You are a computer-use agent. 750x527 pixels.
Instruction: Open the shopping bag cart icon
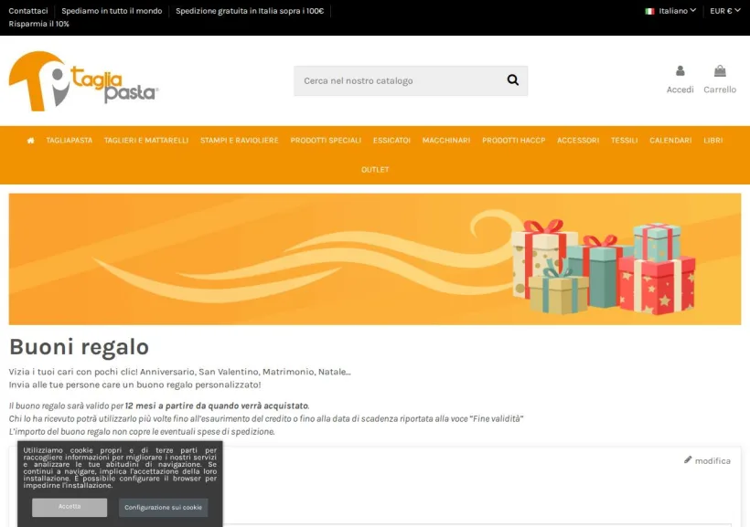coord(720,71)
